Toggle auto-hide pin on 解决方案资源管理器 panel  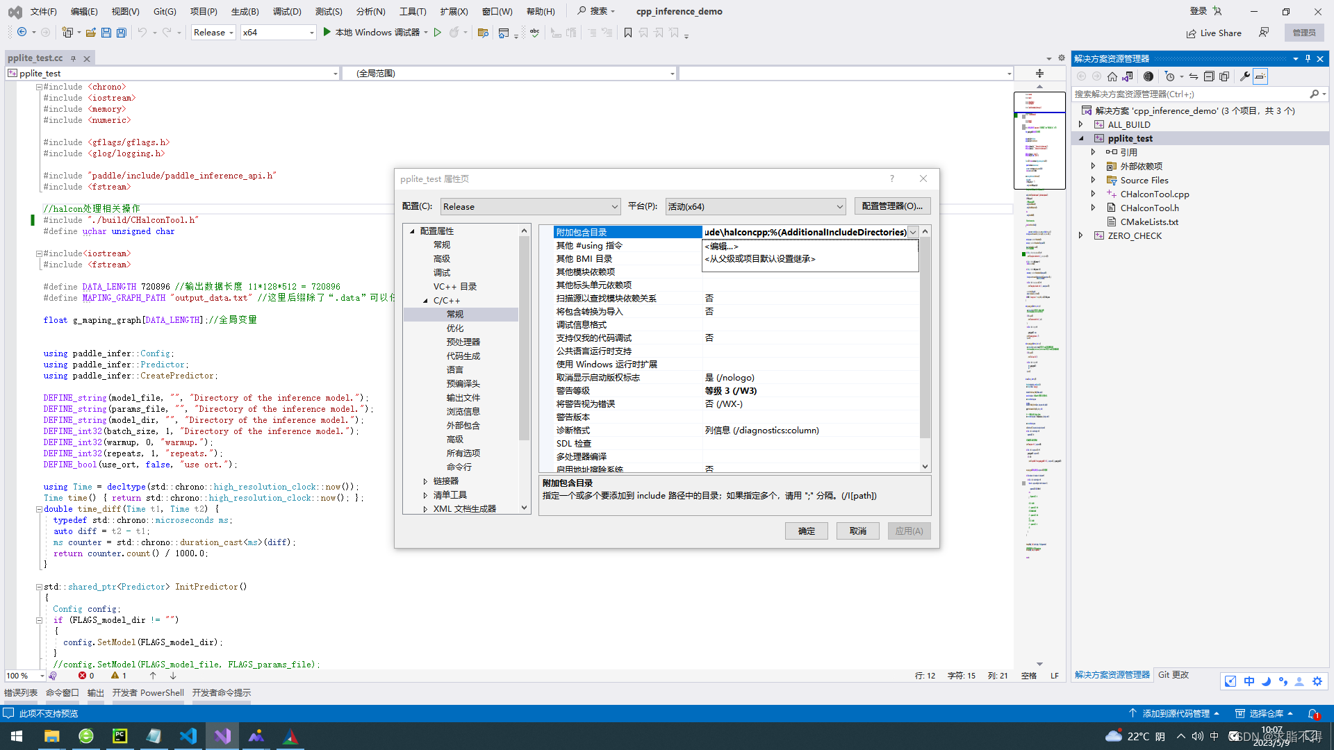tap(1307, 58)
